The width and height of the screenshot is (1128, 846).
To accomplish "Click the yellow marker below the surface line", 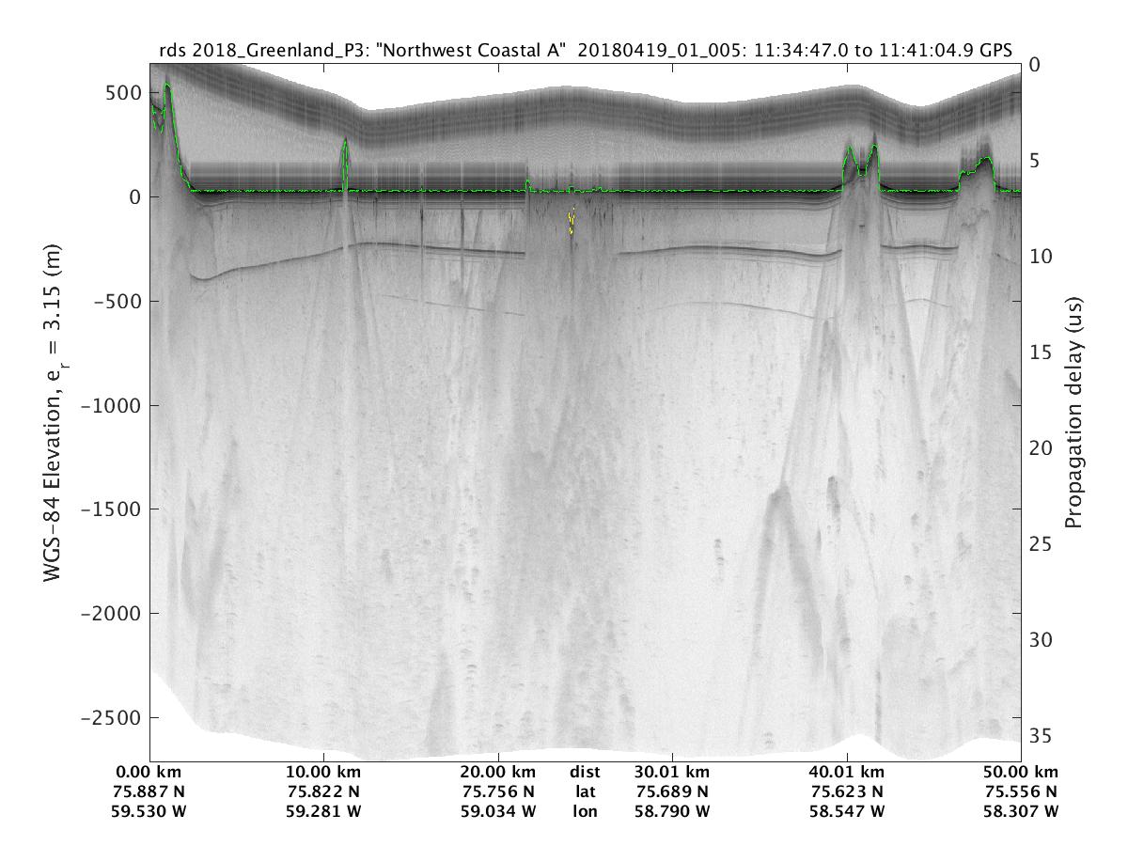I will pos(572,223).
